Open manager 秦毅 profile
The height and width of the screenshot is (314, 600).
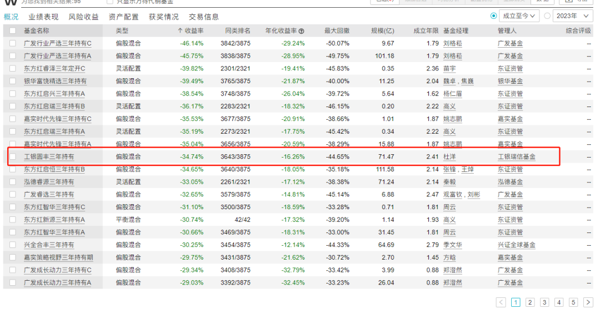[x=449, y=182]
